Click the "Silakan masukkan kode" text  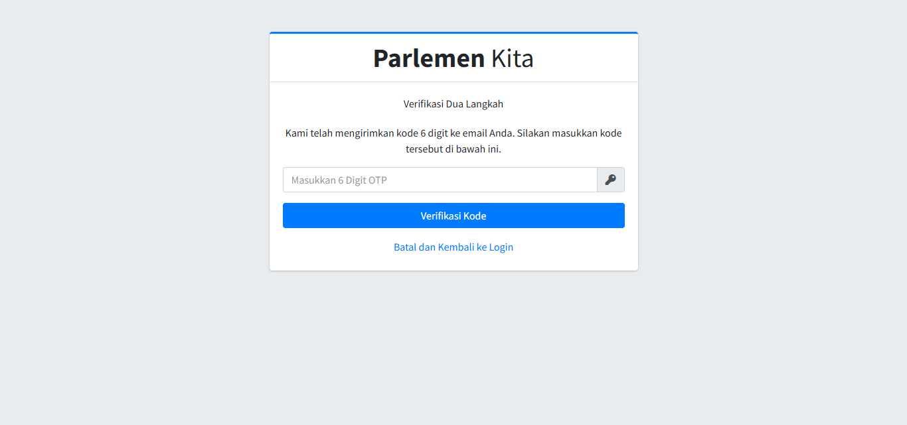570,133
